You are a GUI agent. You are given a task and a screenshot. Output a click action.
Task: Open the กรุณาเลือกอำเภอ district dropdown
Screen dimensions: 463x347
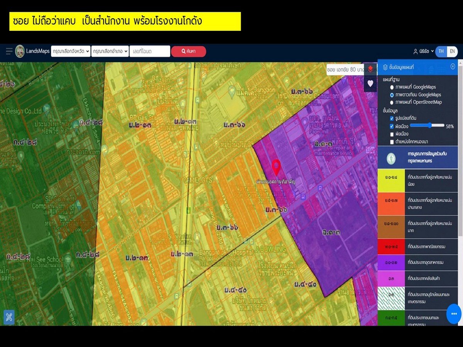point(110,51)
